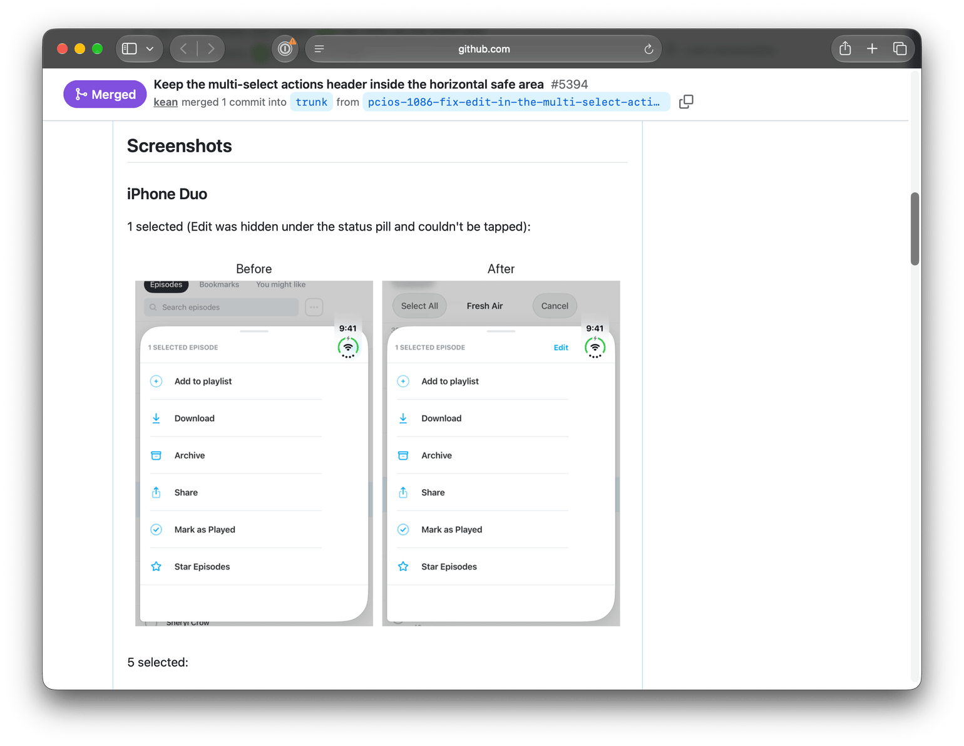Go forward to the next page
The width and height of the screenshot is (964, 746).
tap(211, 49)
